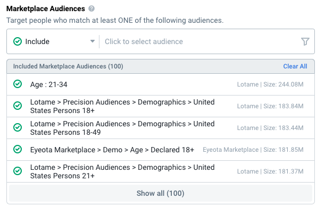
Task: Show all 100 included audiences
Action: coord(161,193)
